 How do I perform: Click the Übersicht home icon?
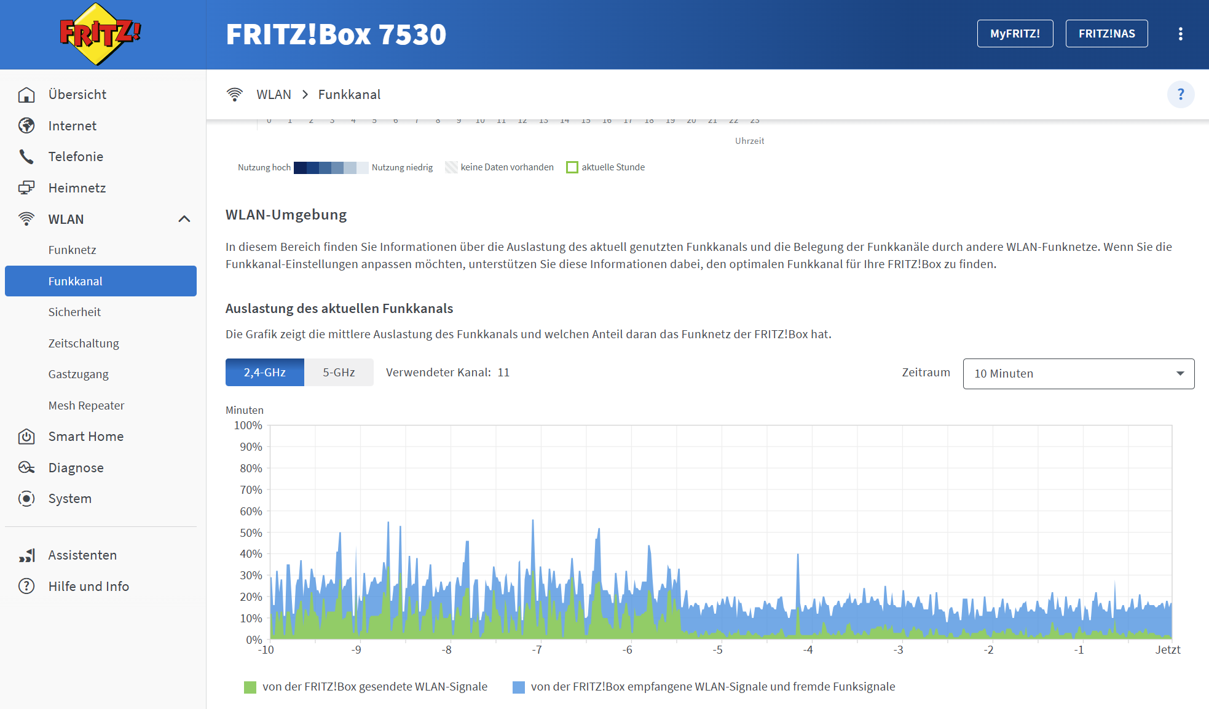coord(26,95)
